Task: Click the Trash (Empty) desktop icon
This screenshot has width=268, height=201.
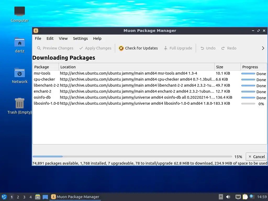Action: [x=19, y=106]
